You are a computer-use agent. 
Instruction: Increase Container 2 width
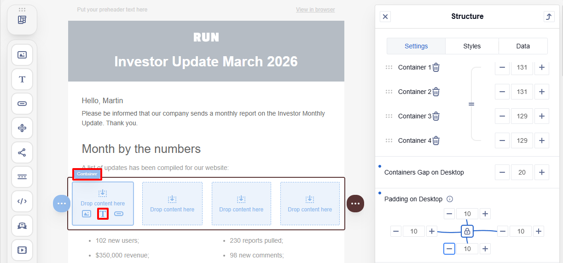point(542,92)
